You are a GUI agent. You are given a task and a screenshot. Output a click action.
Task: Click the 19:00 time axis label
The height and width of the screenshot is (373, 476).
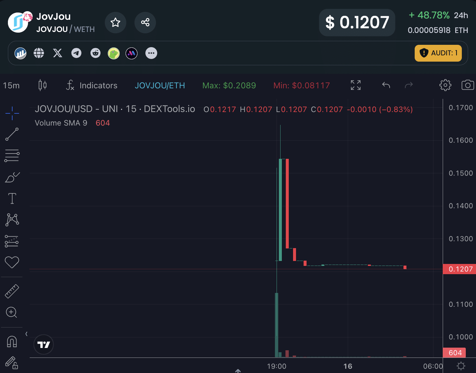277,366
